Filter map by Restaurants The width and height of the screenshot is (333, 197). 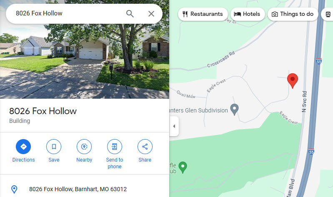point(203,14)
